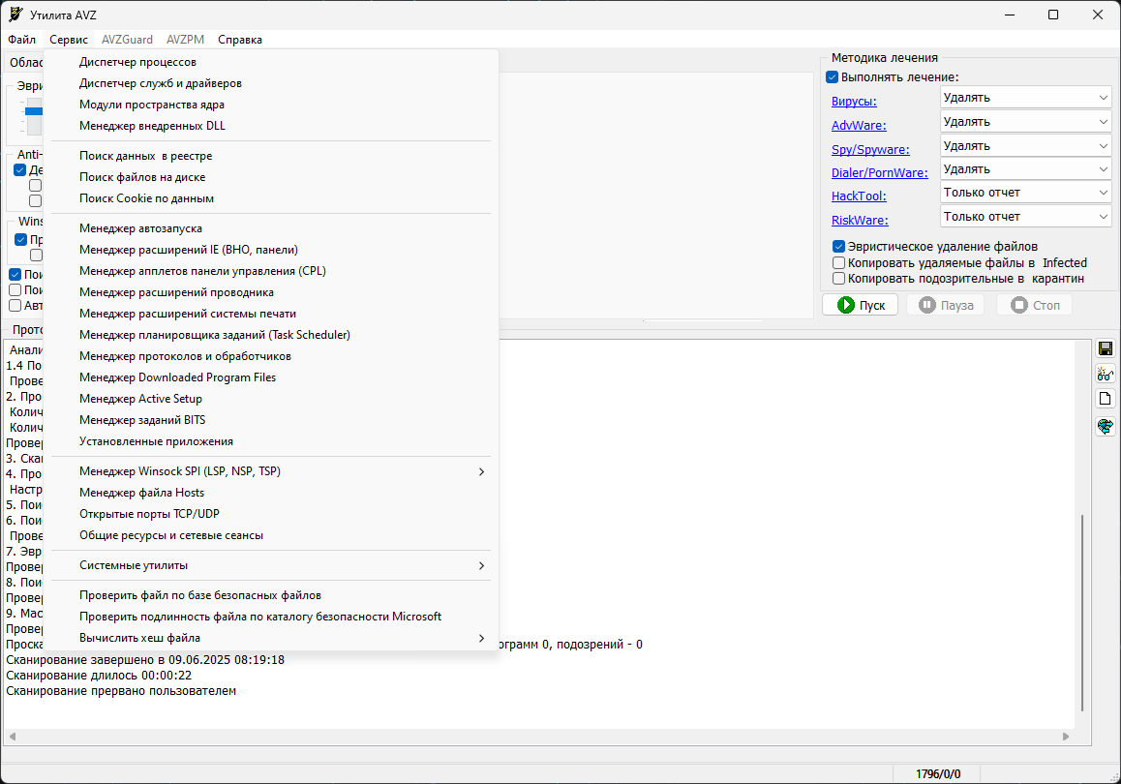
Task: Choose 'Менеджер расширений проводника'
Action: [271, 293]
